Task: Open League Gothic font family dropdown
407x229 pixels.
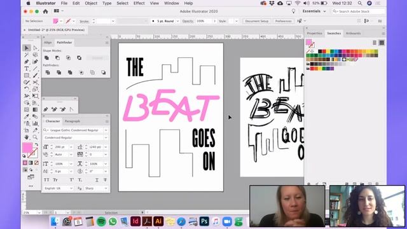Action: (x=106, y=130)
